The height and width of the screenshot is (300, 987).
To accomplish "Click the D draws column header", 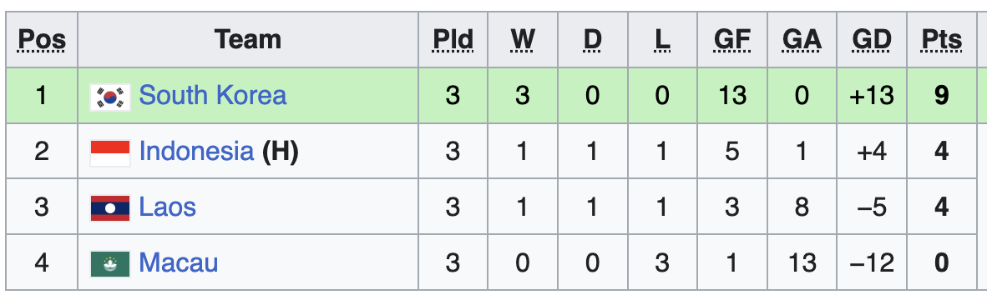I will [592, 40].
